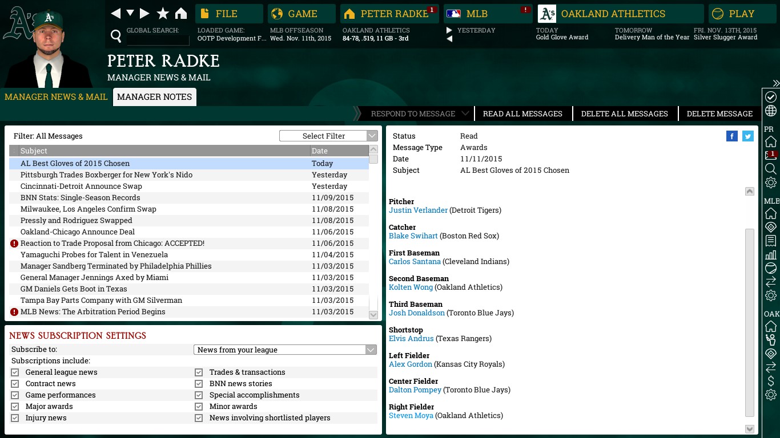Screen dimensions: 780x438
Task: Select message MLB News: The Arbitration Period Begins
Action: point(189,312)
